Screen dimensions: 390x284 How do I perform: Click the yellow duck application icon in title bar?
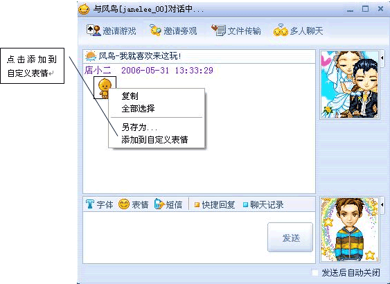[x=84, y=9]
